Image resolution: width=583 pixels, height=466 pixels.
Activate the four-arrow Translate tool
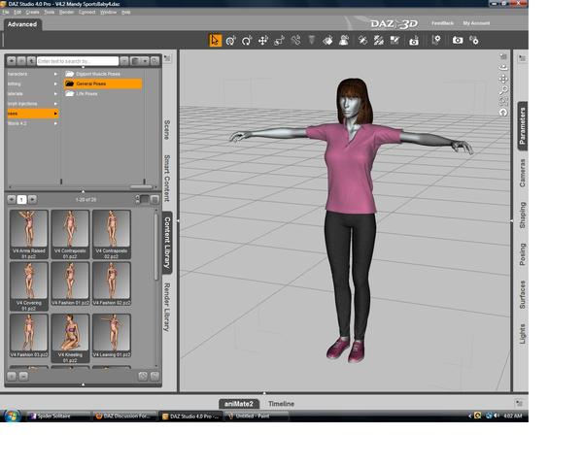pos(263,41)
